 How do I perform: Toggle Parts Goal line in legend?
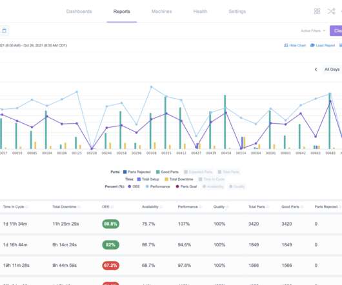pyautogui.click(x=186, y=186)
